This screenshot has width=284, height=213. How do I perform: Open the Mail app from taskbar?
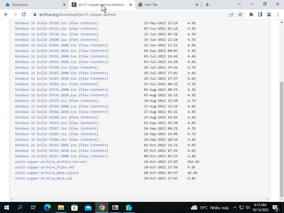coord(88,207)
